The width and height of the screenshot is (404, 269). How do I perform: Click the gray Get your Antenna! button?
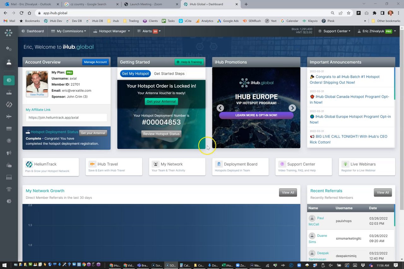[x=93, y=133]
